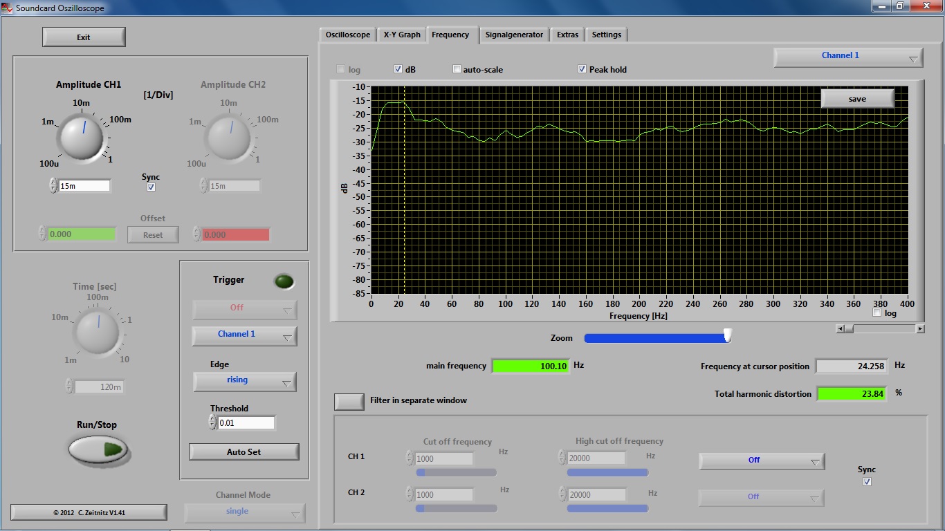Click the Trigger LED indicator
This screenshot has width=945, height=531.
[x=284, y=281]
